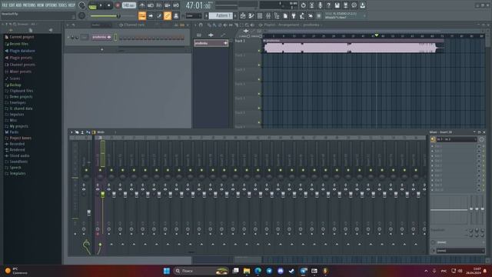
Task: Toggle prodlenka channel mute LED
Action: point(68,38)
